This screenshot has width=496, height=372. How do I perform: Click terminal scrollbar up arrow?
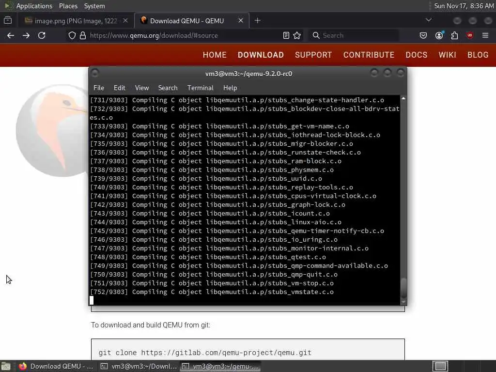[403, 99]
